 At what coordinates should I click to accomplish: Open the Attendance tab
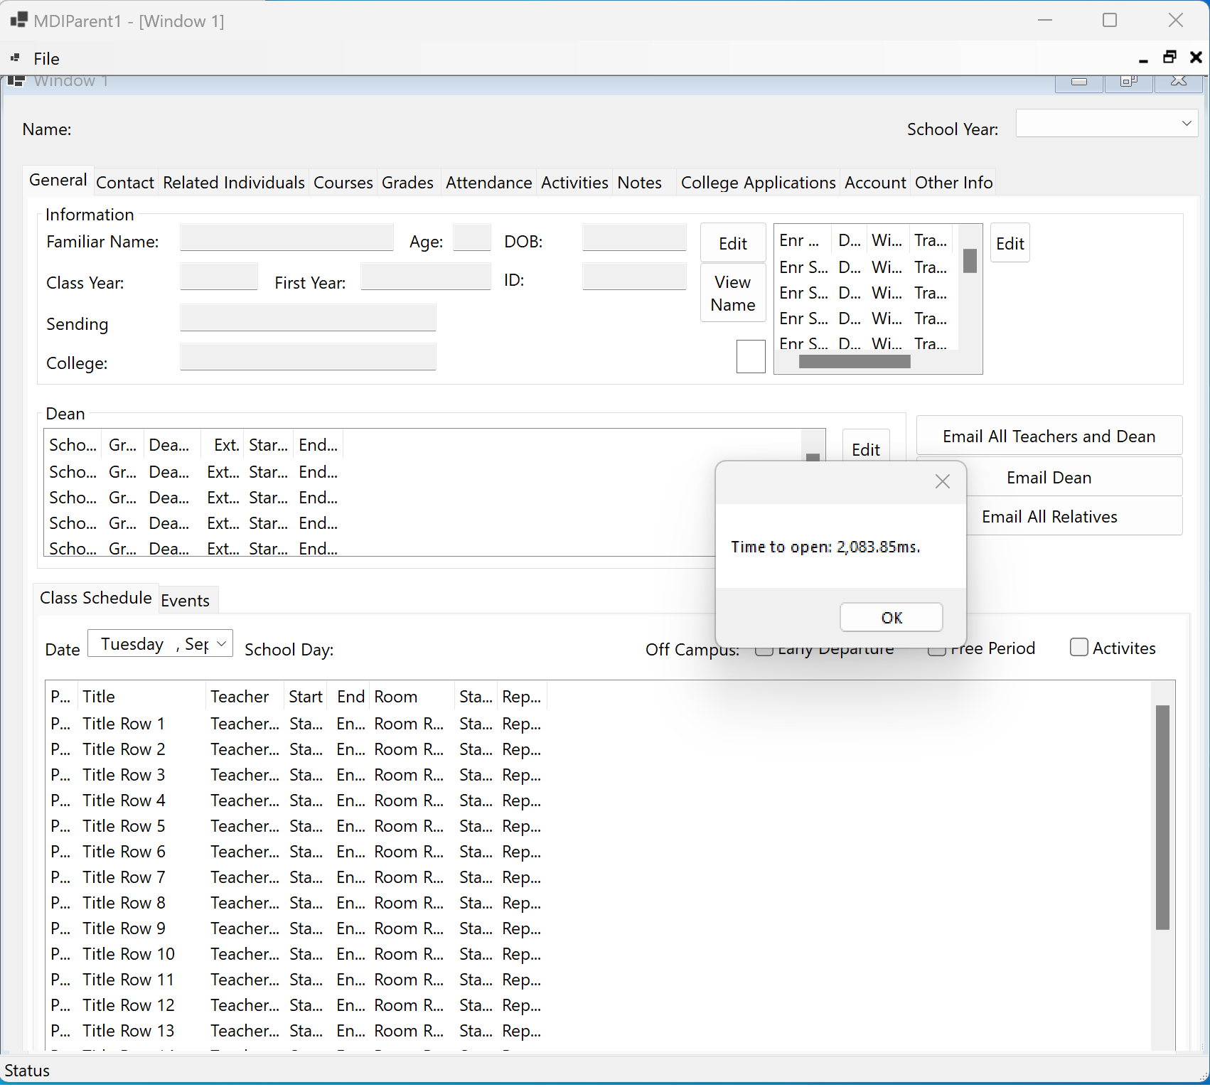click(x=489, y=183)
